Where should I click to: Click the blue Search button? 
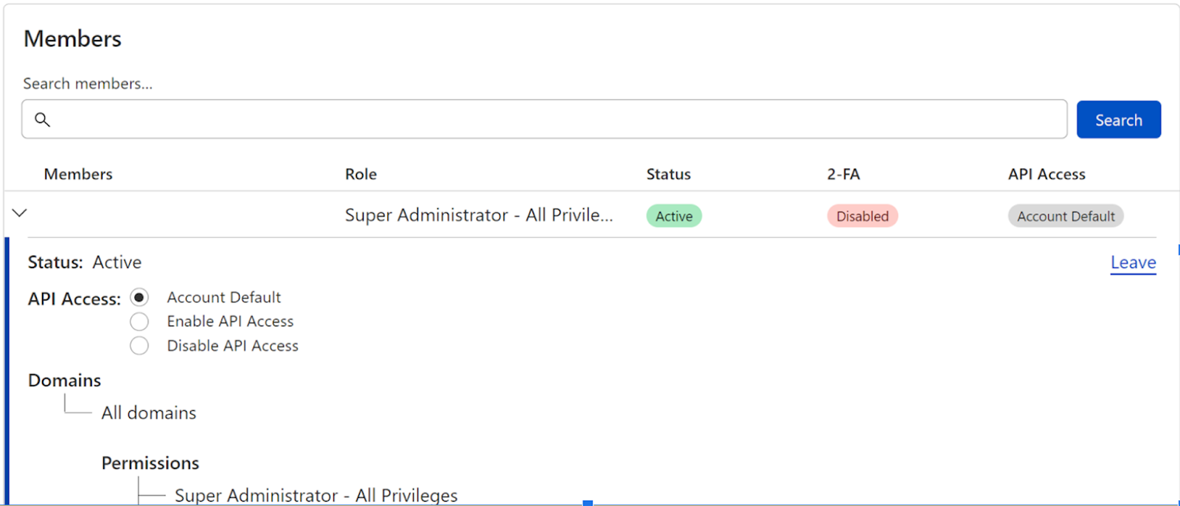click(1119, 119)
